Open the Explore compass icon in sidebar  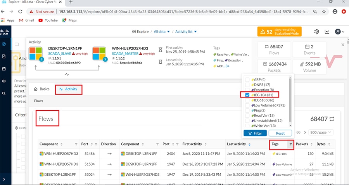click(4, 44)
